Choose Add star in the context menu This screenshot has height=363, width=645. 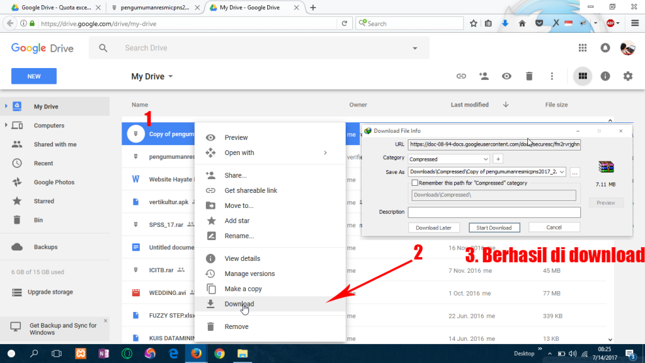[x=270, y=221]
